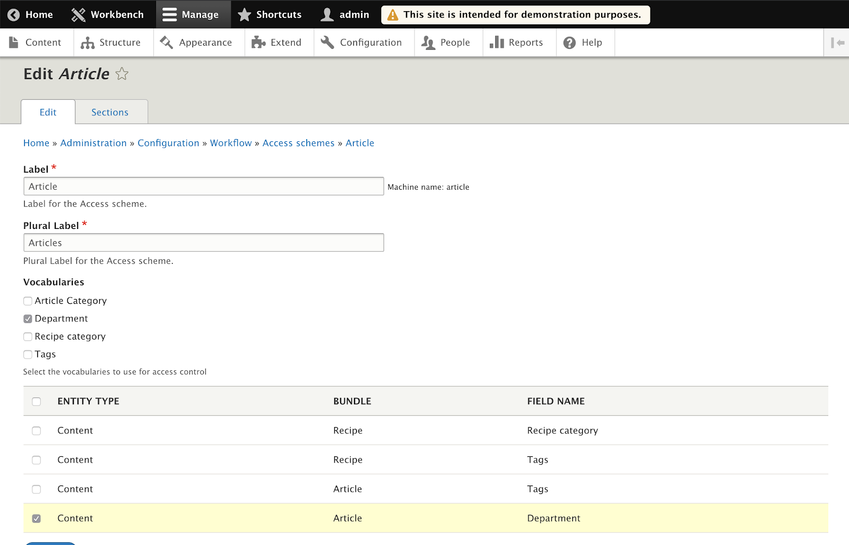Open the Extend menu item
The image size is (849, 545).
pos(279,42)
